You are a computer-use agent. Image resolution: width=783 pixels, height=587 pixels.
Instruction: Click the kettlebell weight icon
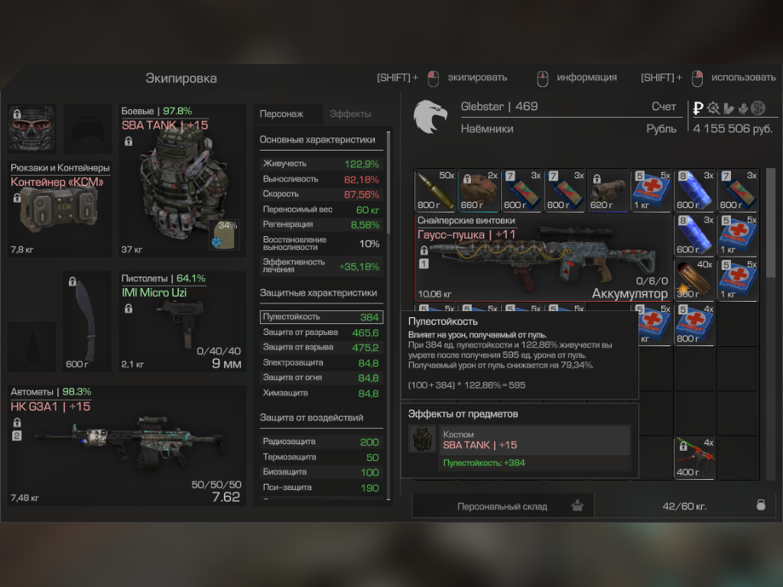(x=761, y=504)
